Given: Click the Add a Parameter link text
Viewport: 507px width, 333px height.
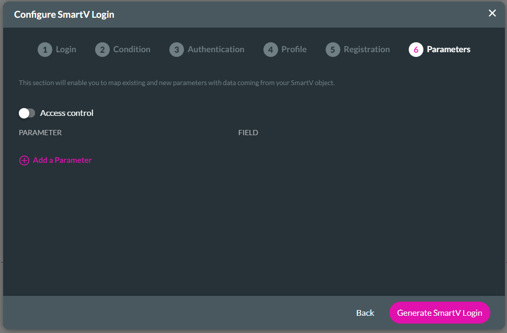Looking at the screenshot, I should pos(62,160).
